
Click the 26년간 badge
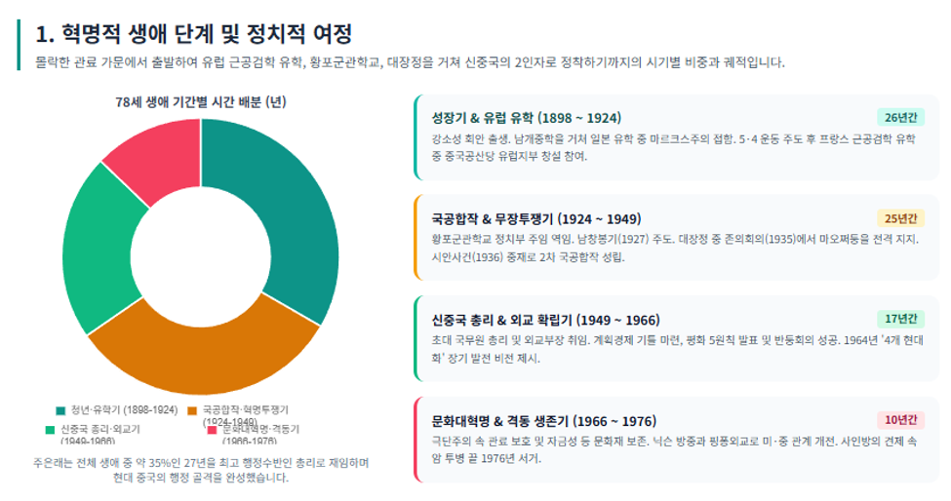(900, 118)
